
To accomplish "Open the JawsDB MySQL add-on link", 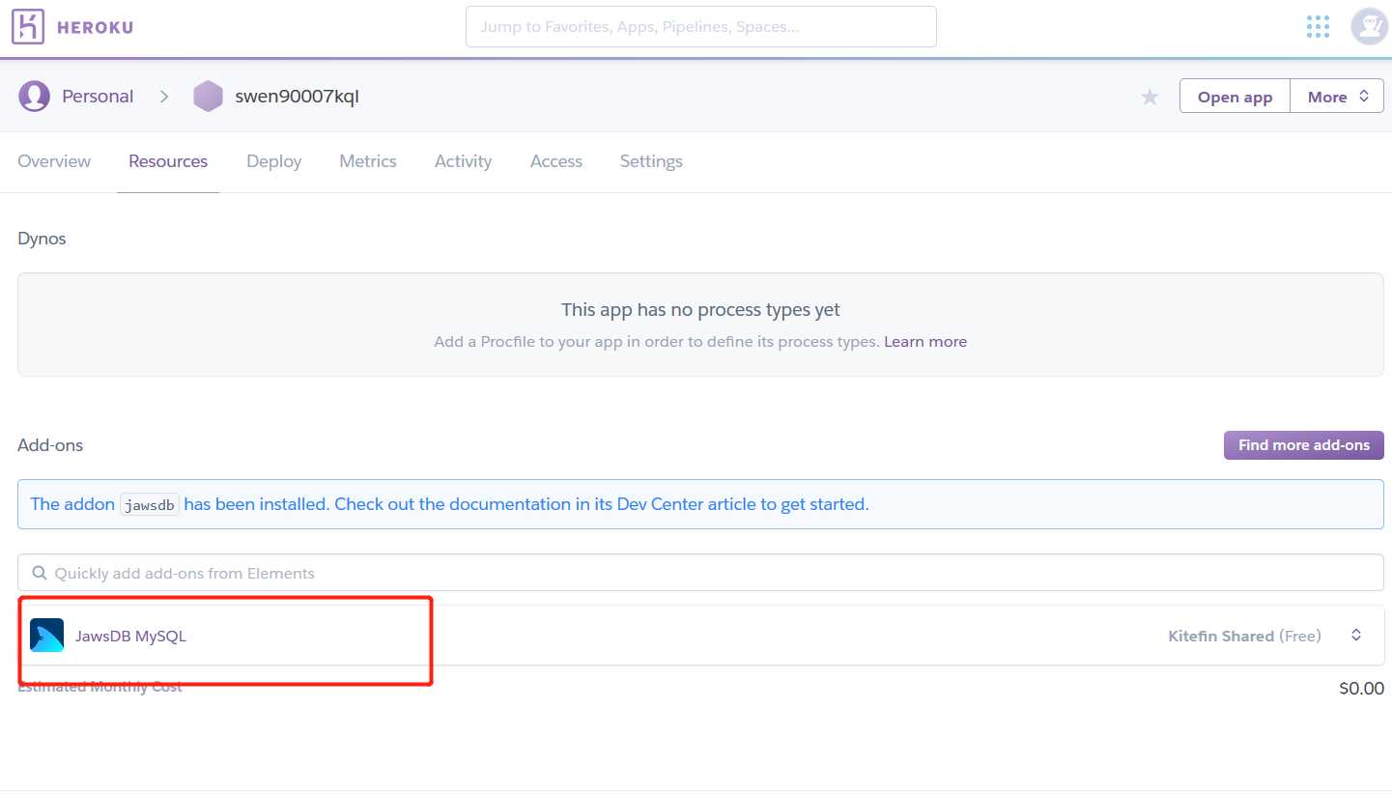I will pos(130,636).
